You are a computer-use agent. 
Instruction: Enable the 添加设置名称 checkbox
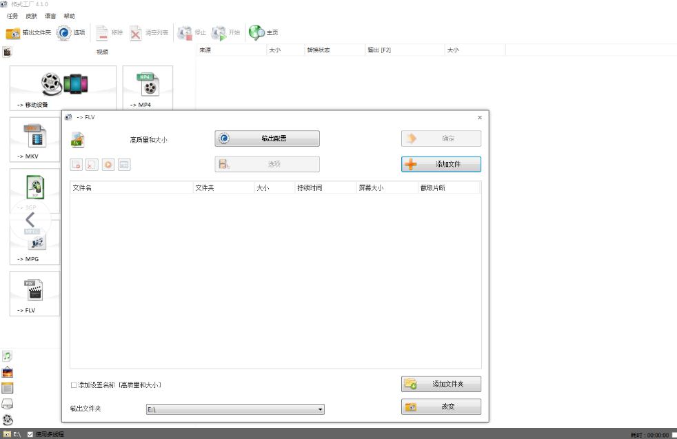coord(74,385)
